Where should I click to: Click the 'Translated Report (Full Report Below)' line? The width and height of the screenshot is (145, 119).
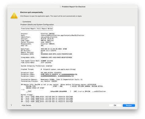37,29
